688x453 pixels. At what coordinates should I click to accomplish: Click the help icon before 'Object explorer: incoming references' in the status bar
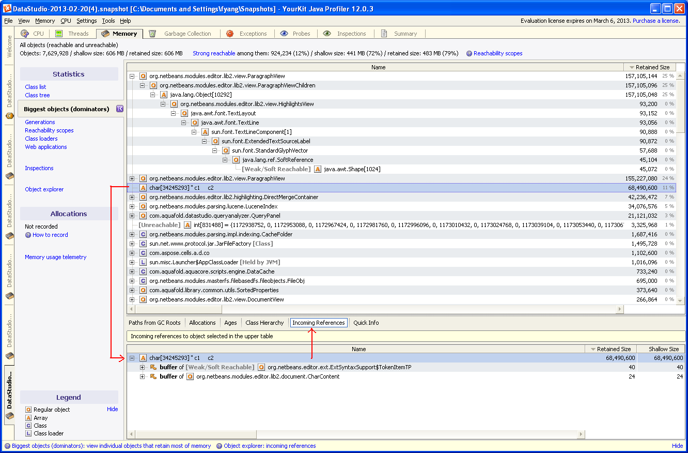(x=219, y=446)
